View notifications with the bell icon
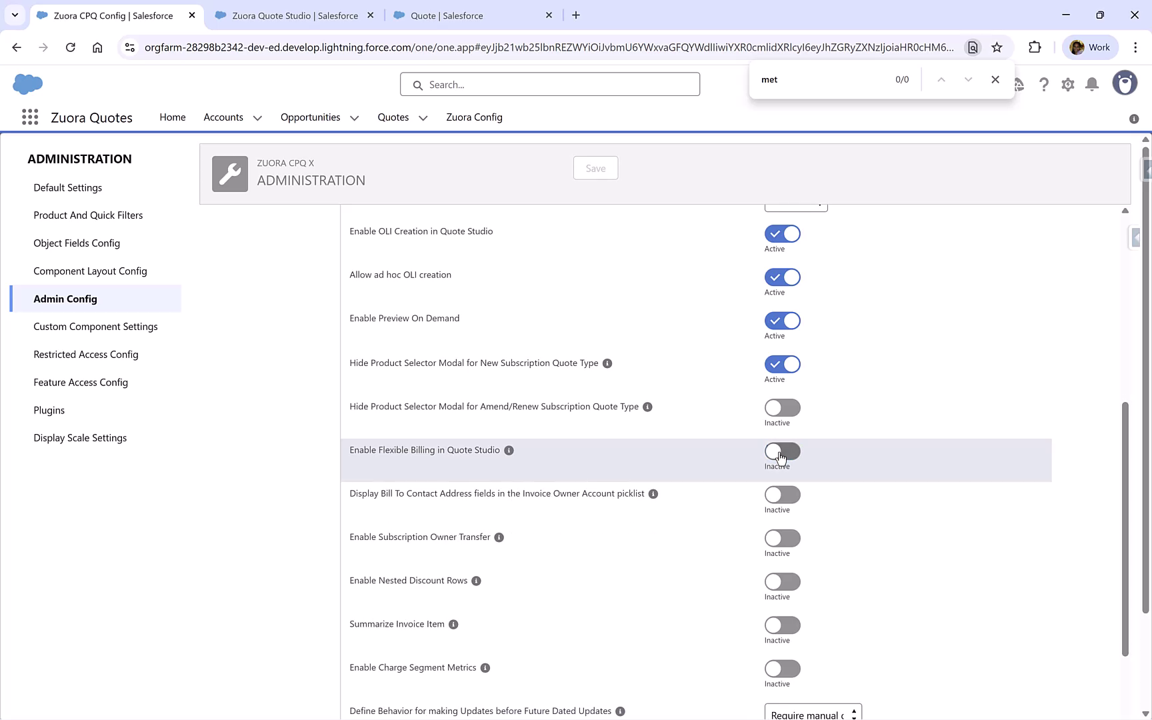This screenshot has height=720, width=1152. pos(1091,84)
